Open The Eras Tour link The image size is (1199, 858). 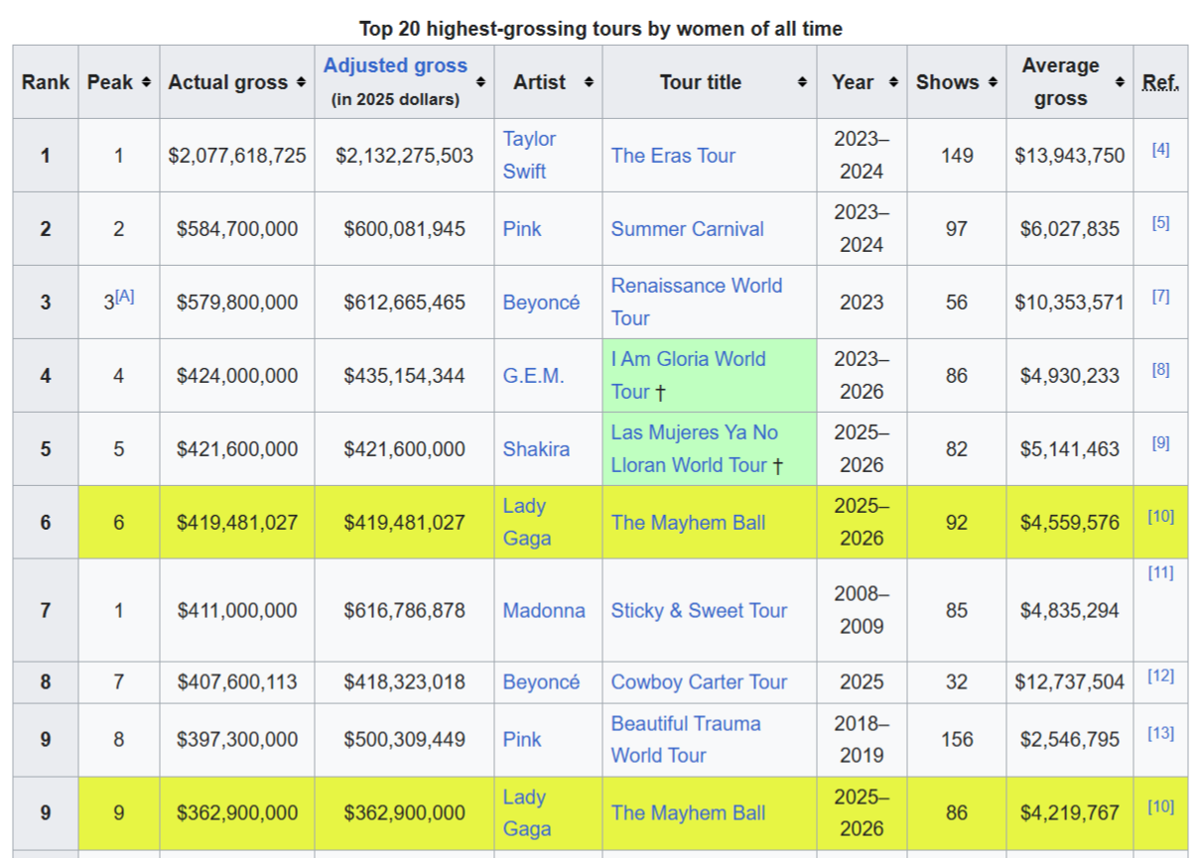673,156
